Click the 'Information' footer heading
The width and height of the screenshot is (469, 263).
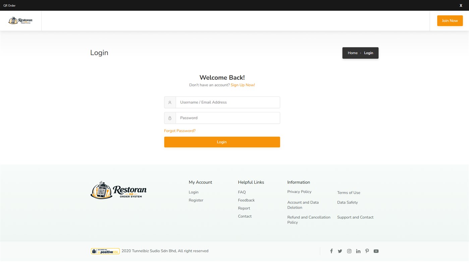coord(299,182)
